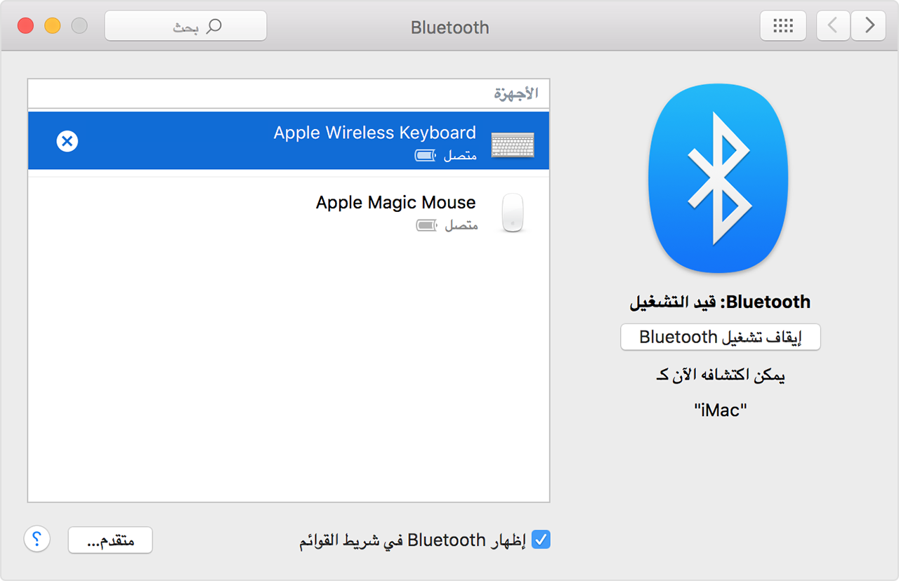
Task: Minimize the window with the yellow button
Action: (53, 26)
